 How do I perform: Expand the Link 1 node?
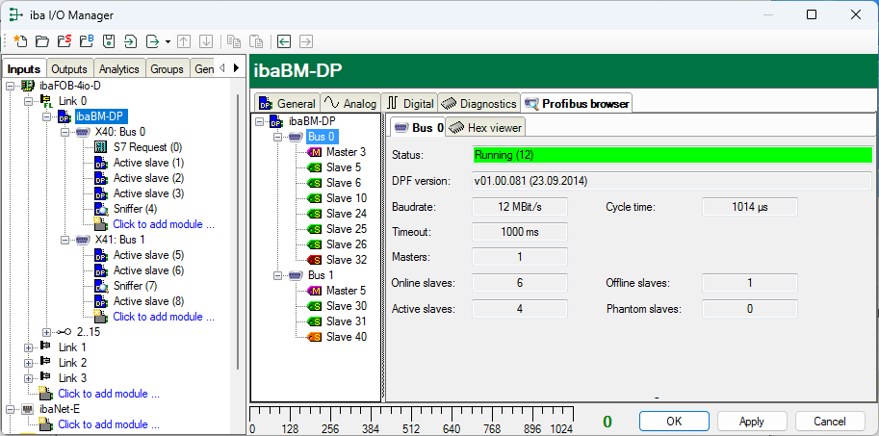click(x=29, y=347)
